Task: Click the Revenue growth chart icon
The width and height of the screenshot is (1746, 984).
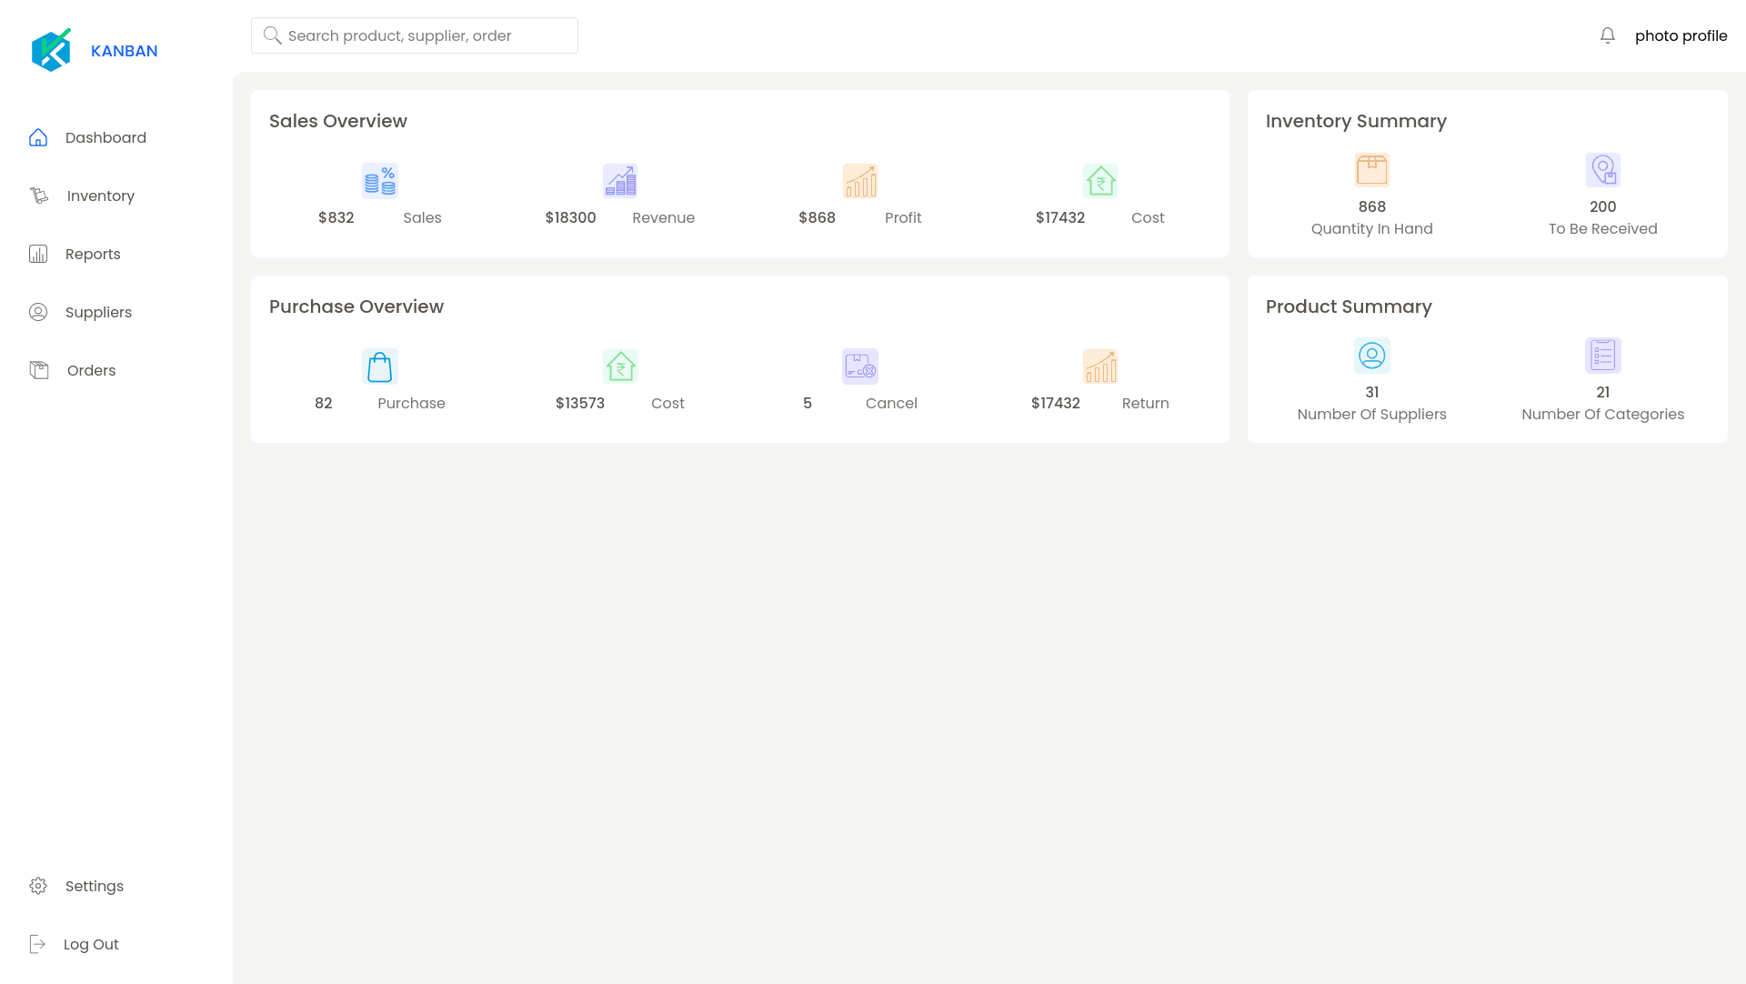Action: (x=619, y=180)
